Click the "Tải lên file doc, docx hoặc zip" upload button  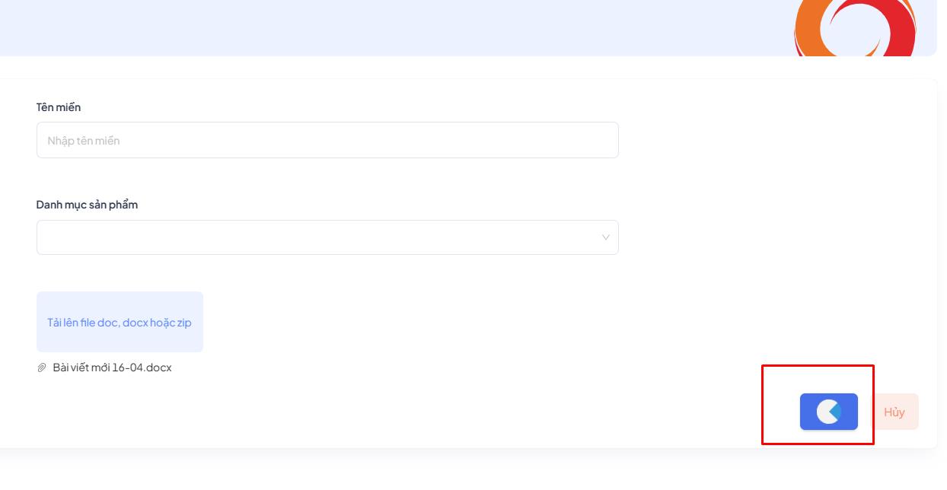click(x=120, y=322)
